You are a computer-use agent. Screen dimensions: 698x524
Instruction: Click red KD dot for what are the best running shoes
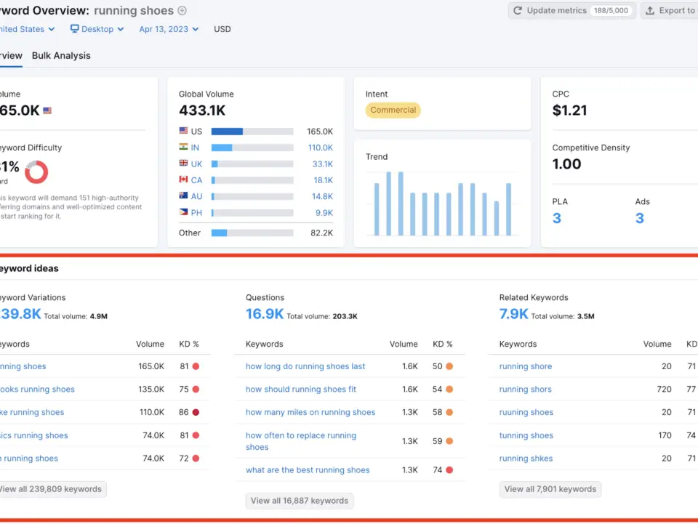449,469
